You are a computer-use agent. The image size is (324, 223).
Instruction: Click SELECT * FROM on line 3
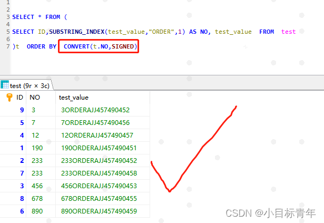36,17
